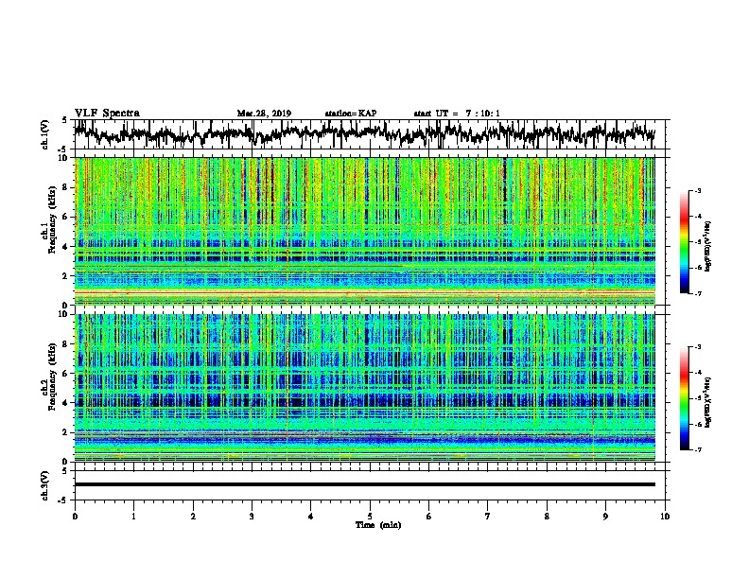Click the "-3" tick on ch.2 colorbar
This screenshot has width=749, height=579.
[697, 347]
